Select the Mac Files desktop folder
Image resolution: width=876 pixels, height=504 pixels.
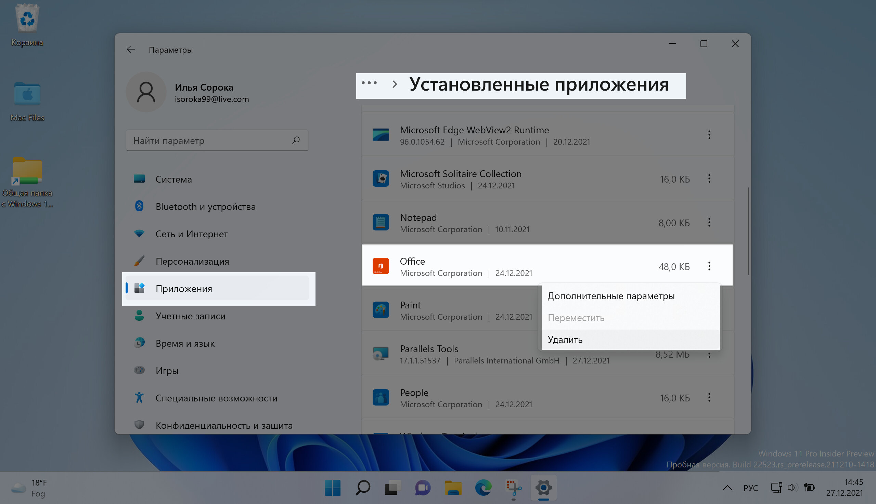[27, 102]
